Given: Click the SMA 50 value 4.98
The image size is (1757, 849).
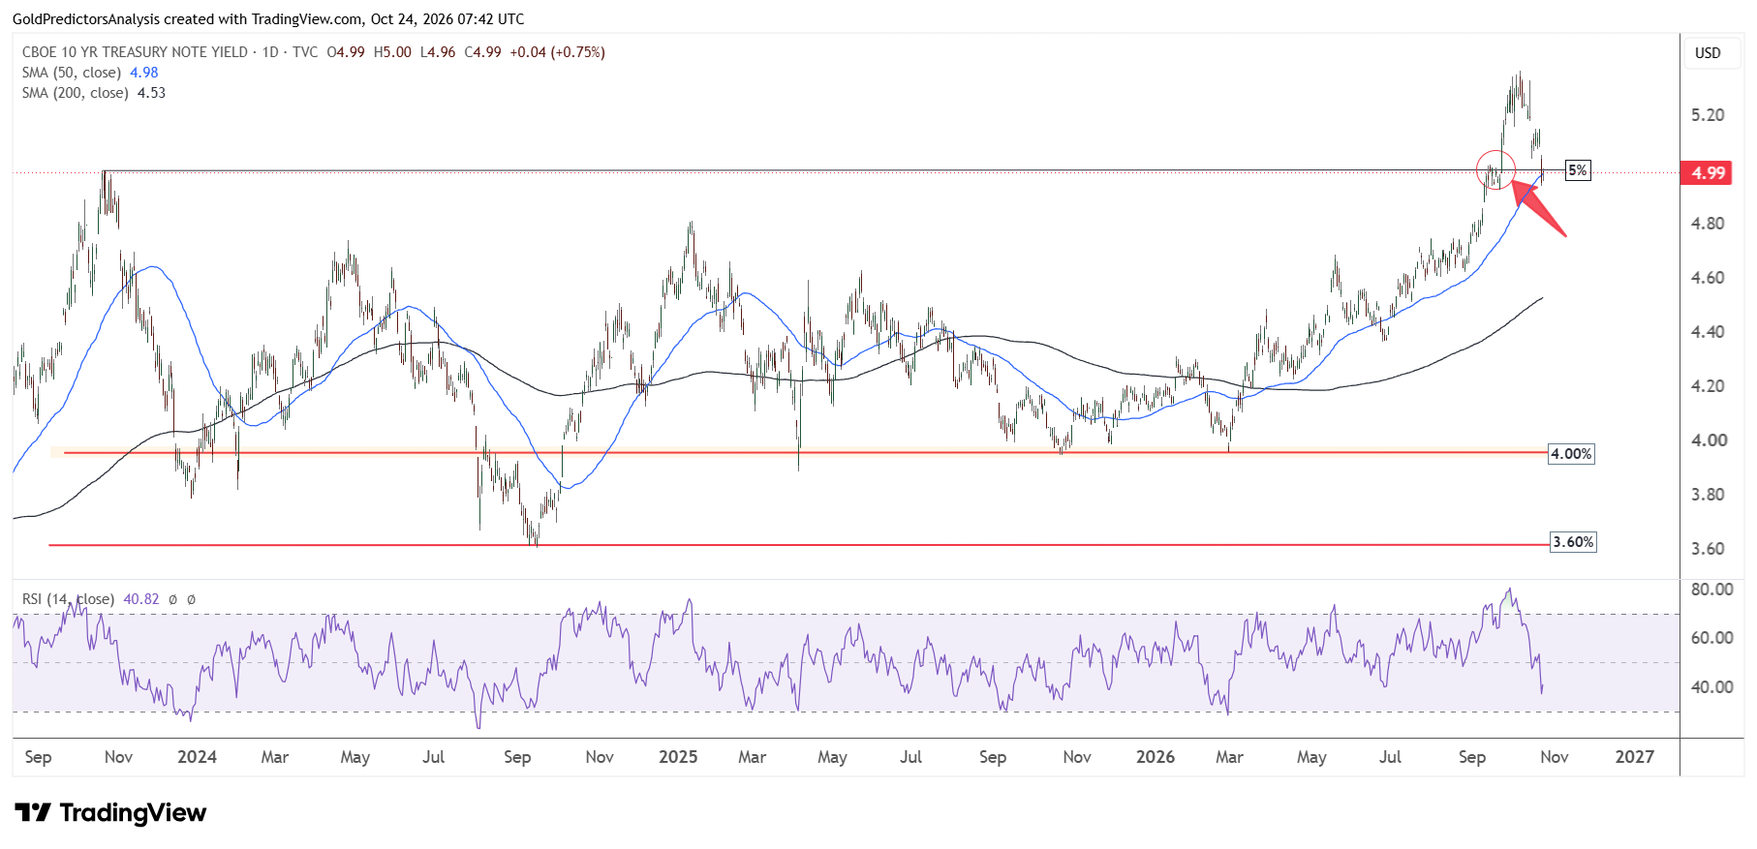Looking at the screenshot, I should (x=144, y=73).
